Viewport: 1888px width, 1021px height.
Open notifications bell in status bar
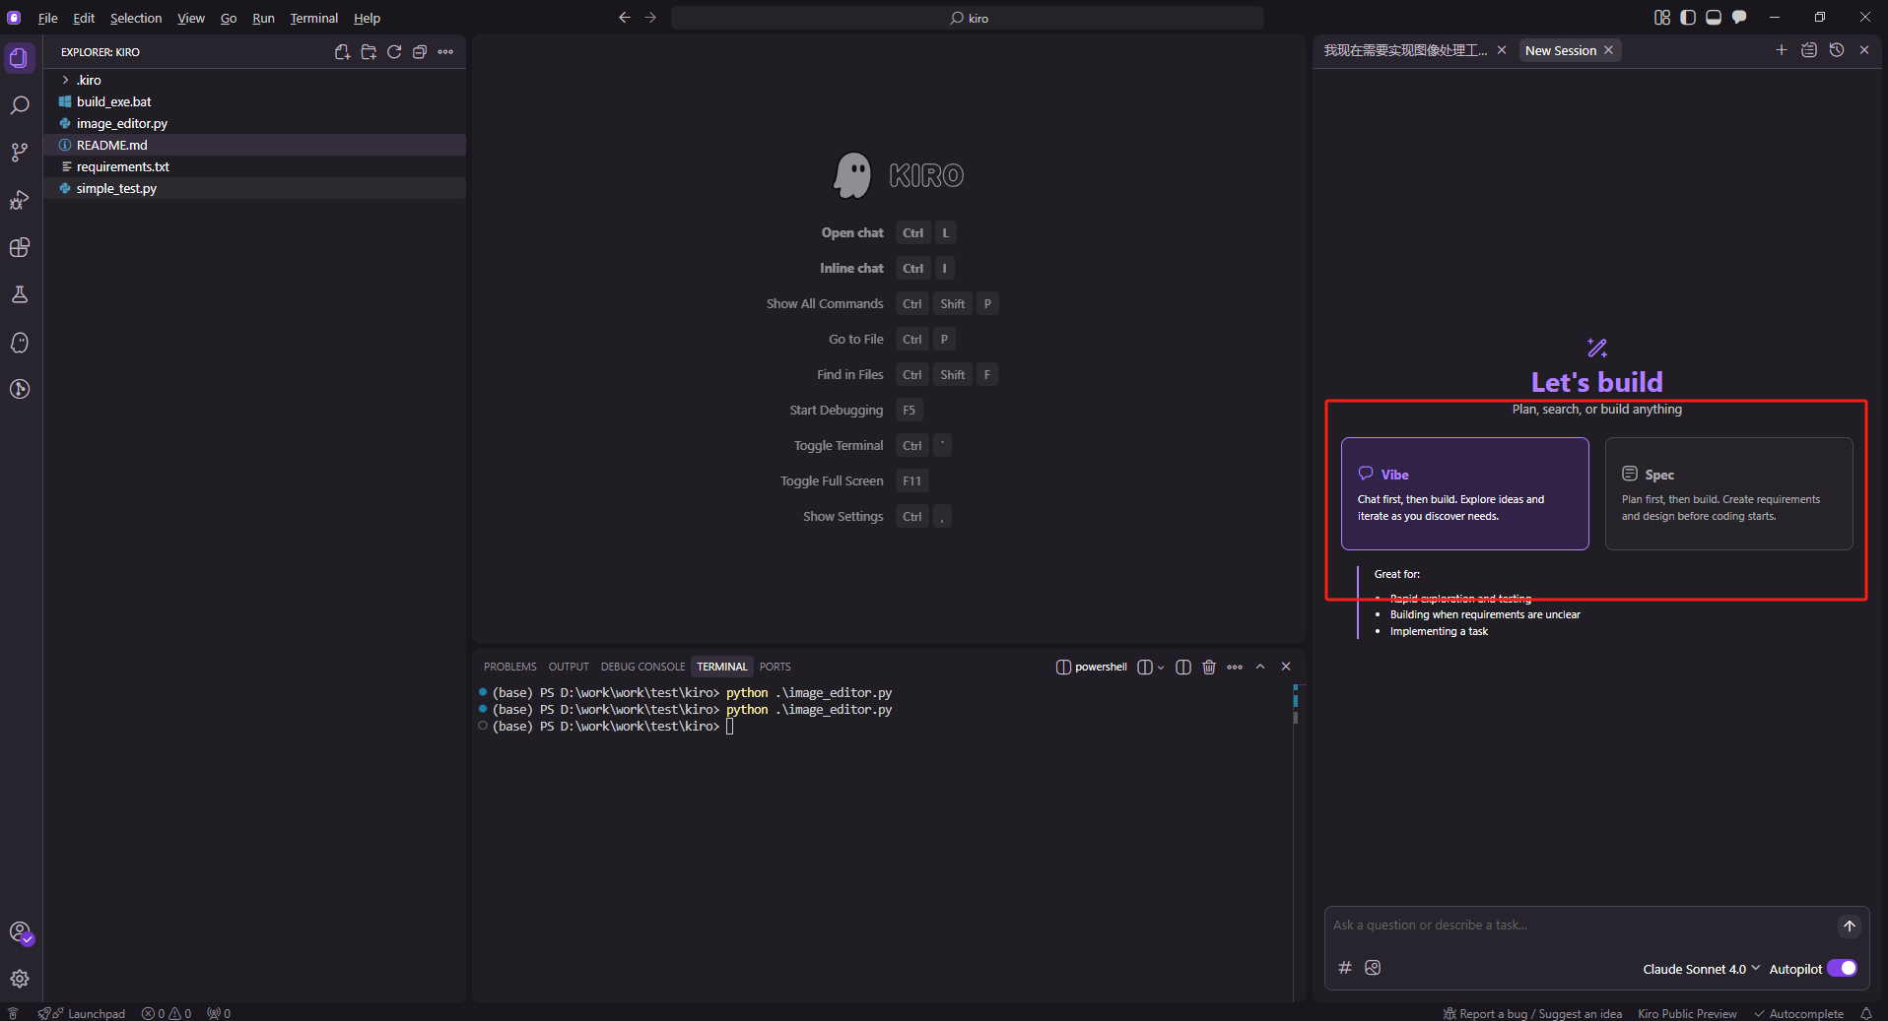(1865, 1013)
